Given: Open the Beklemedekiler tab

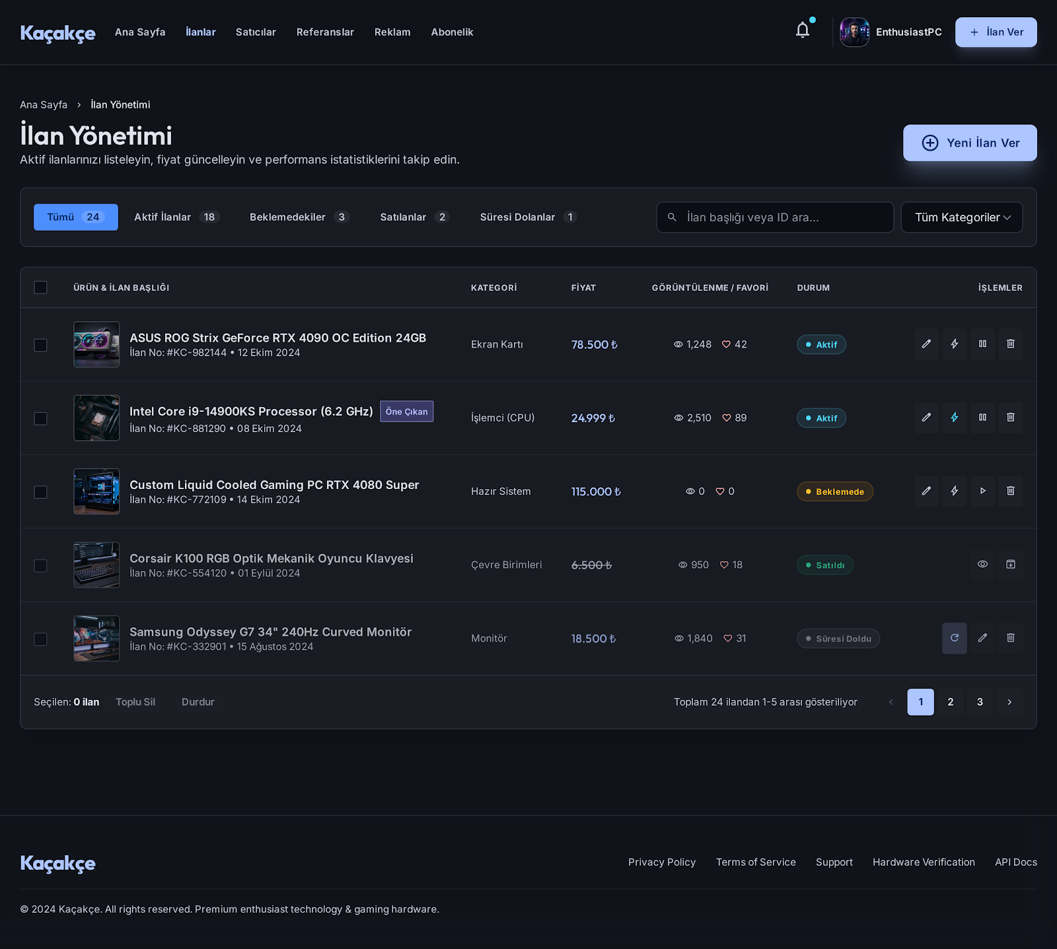Looking at the screenshot, I should [299, 217].
